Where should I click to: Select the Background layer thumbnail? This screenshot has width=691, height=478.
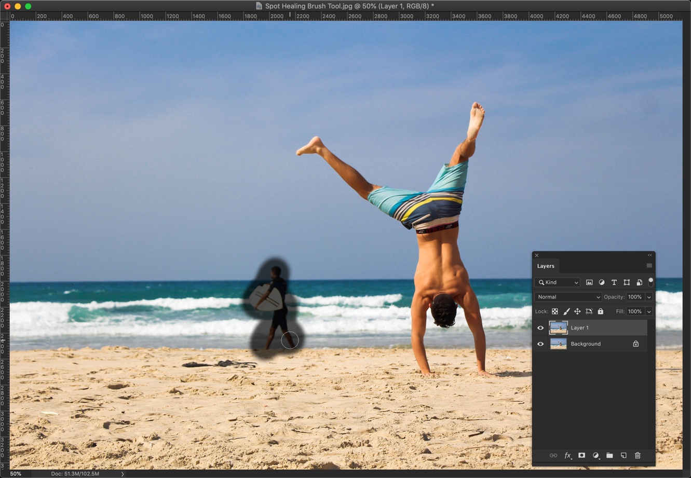pyautogui.click(x=558, y=344)
